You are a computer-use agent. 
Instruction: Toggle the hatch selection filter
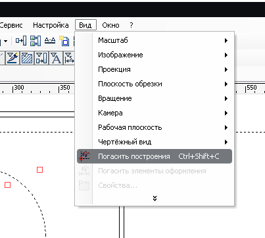[x=27, y=58]
